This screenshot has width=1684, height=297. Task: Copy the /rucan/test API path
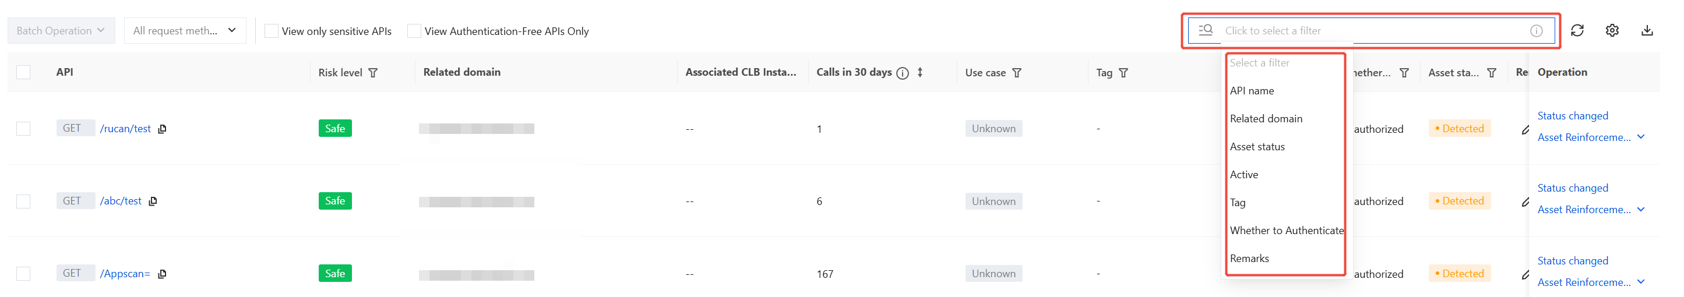(x=162, y=129)
